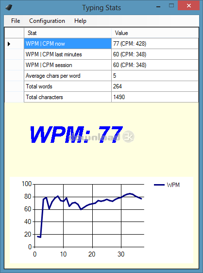Screen dimensions: 203x273
Task: Click the WPM line chart plot area
Action: tap(89, 216)
